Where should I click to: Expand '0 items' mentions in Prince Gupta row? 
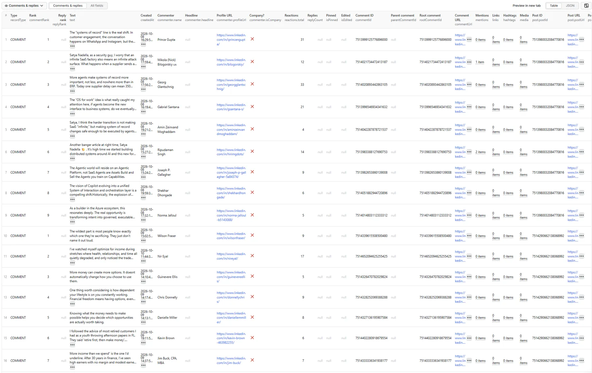point(480,40)
